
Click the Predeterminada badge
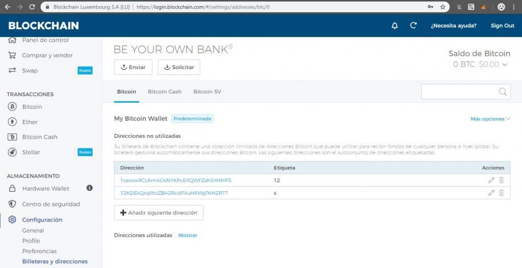(x=192, y=118)
